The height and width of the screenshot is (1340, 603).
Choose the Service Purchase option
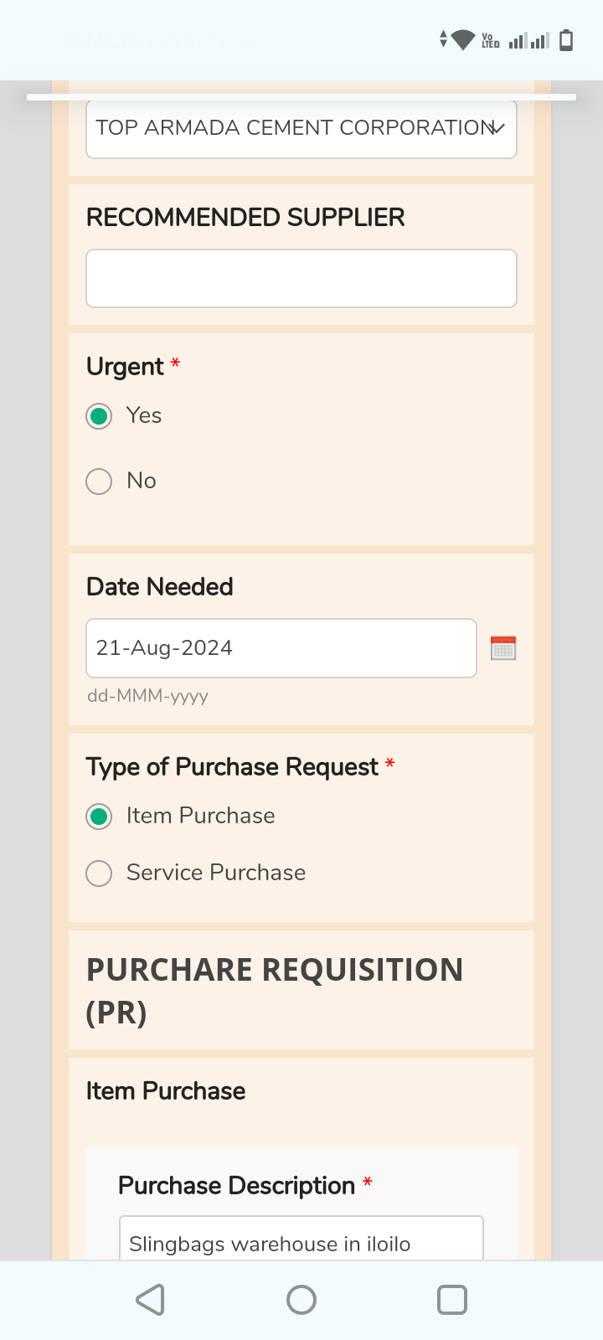(x=100, y=874)
